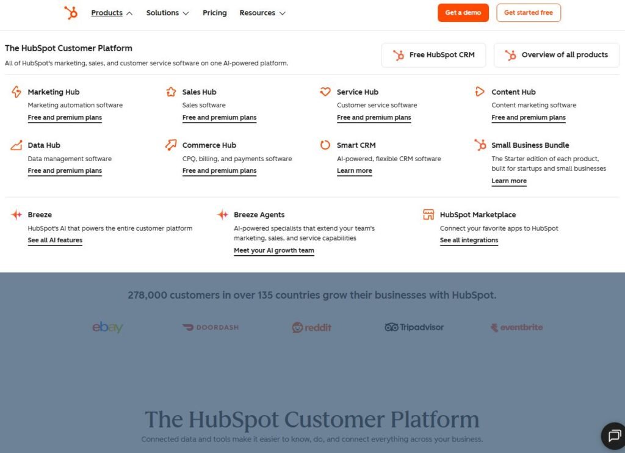Open the Pricing page
The height and width of the screenshot is (453, 625).
pos(214,12)
